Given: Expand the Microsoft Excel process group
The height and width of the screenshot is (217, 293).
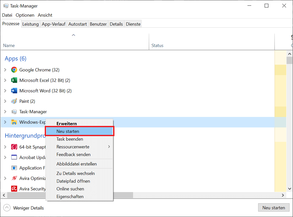Looking at the screenshot, I should [x=5, y=80].
